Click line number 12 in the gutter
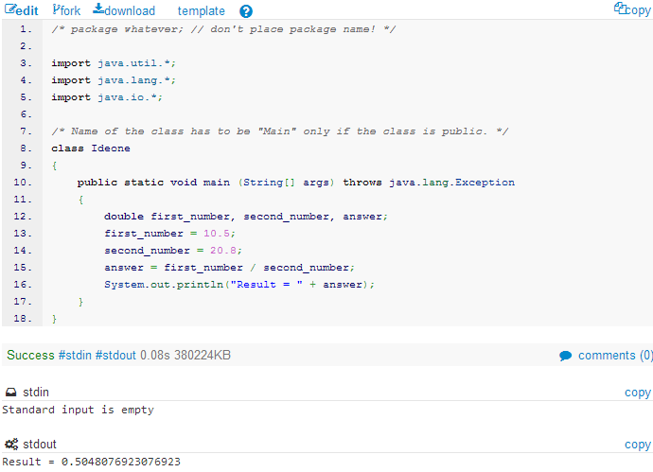The width and height of the screenshot is (653, 472). [x=22, y=217]
